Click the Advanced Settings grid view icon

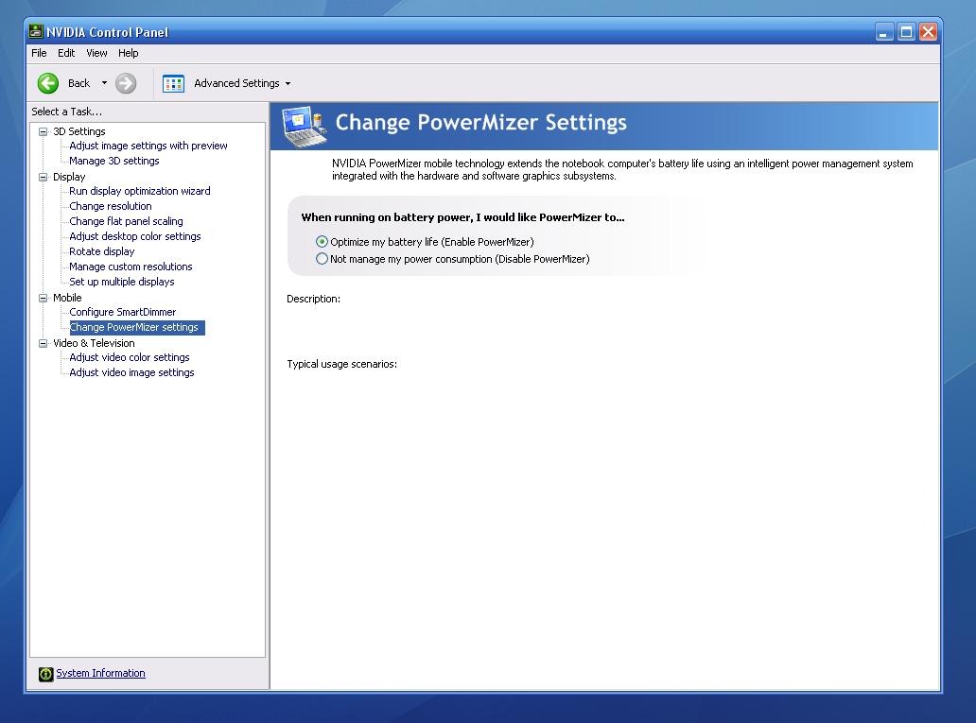[x=173, y=83]
